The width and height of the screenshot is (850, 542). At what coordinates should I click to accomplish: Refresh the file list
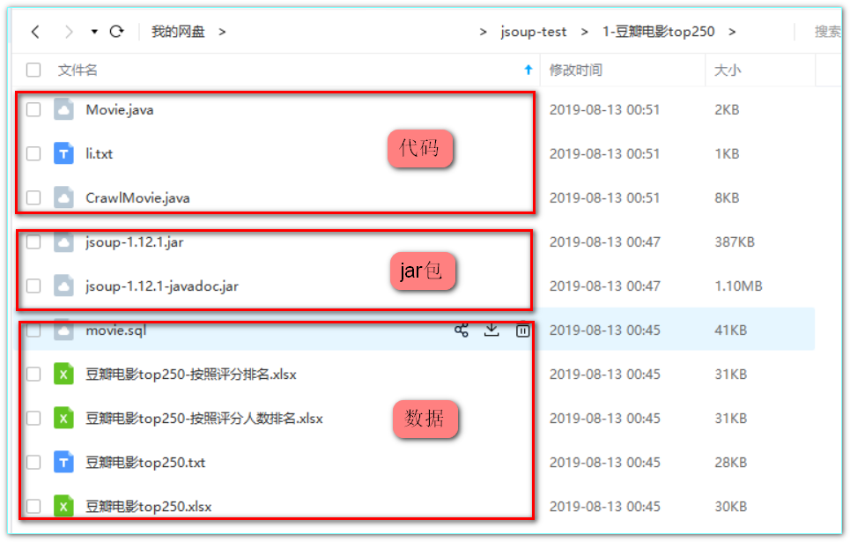click(x=116, y=32)
